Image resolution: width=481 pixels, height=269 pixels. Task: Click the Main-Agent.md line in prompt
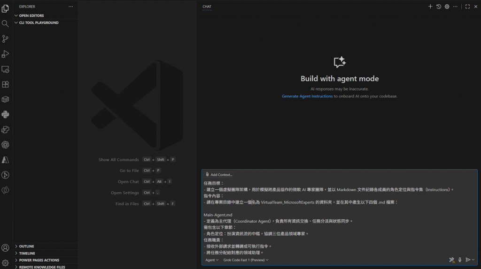218,215
